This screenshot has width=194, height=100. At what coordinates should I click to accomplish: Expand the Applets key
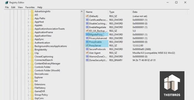[x=28, y=25]
